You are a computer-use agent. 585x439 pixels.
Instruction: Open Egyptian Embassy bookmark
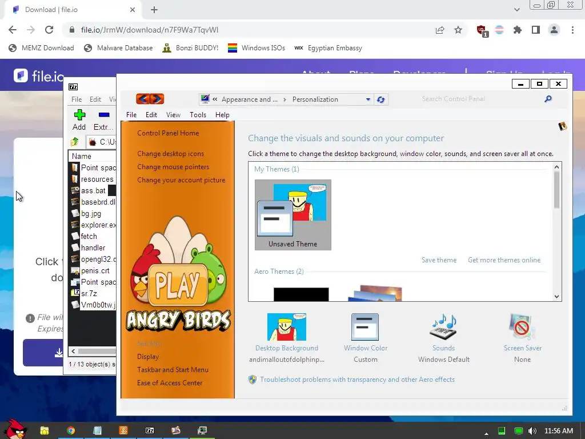[328, 48]
